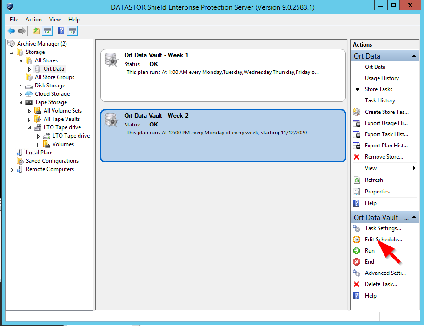Click the Run action link
424x326 pixels.
point(370,251)
